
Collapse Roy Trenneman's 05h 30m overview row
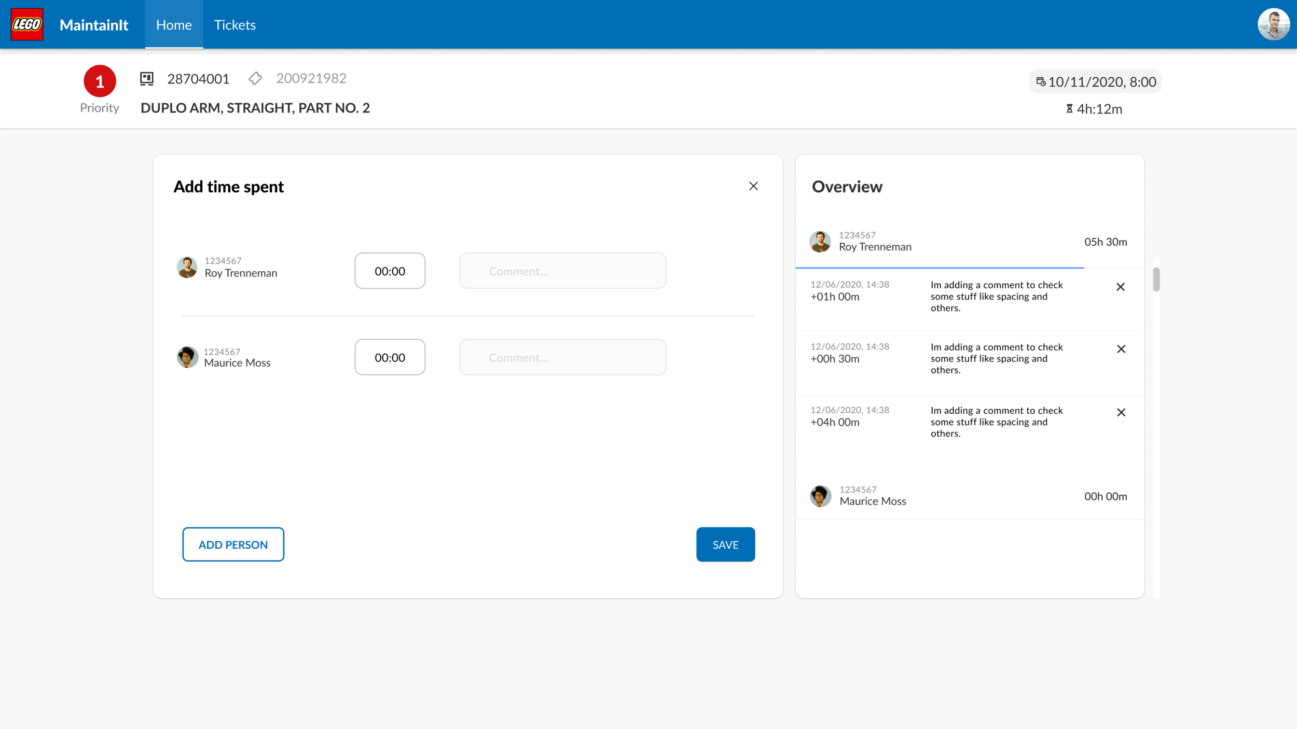[969, 242]
